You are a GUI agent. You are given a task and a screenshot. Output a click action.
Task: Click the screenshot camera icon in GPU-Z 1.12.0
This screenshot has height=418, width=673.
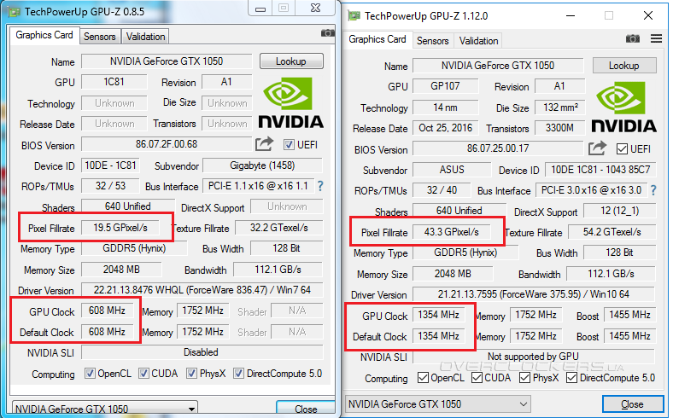(x=633, y=38)
